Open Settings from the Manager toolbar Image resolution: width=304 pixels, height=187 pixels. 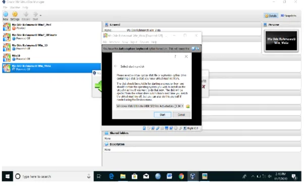click(x=15, y=16)
